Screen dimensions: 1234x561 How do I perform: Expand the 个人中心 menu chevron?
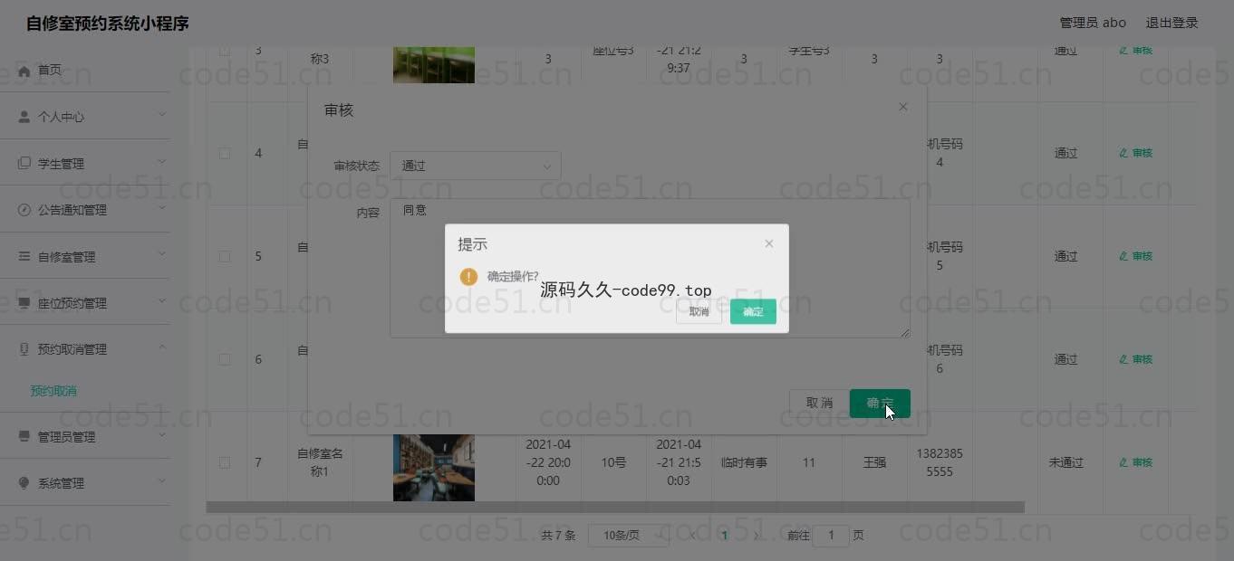point(162,114)
